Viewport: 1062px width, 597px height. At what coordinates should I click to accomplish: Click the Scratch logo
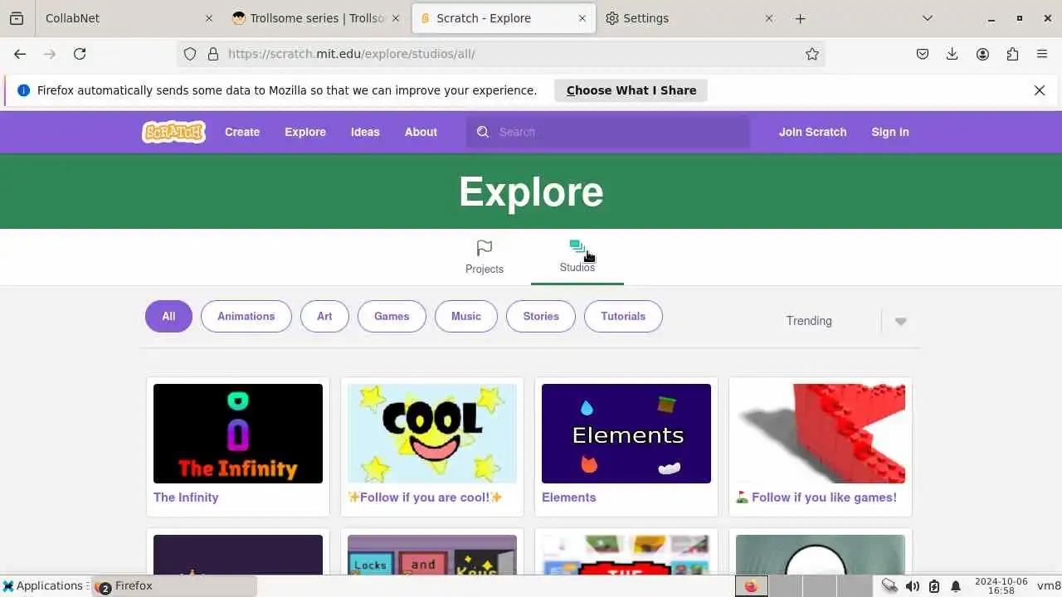[173, 132]
